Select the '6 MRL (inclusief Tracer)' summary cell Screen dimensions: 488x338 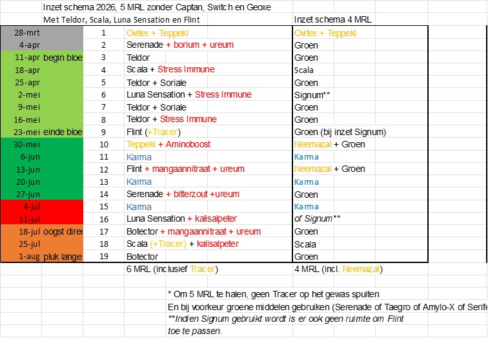pyautogui.click(x=172, y=269)
